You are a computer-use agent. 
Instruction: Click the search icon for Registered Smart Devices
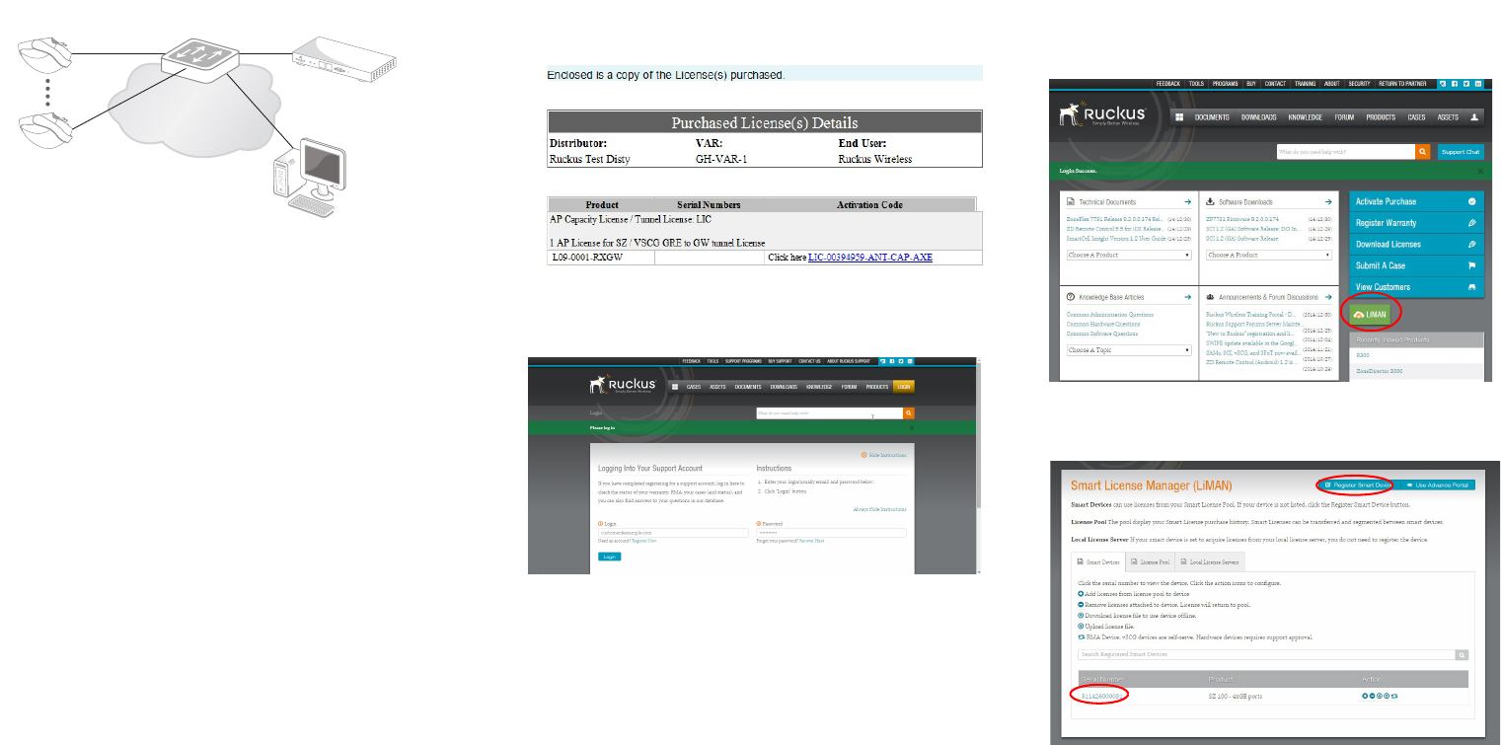click(x=1462, y=654)
